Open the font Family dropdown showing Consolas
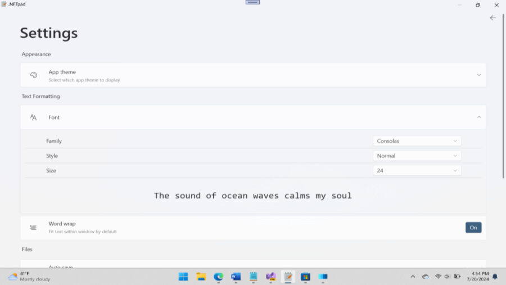The width and height of the screenshot is (506, 285). (417, 141)
